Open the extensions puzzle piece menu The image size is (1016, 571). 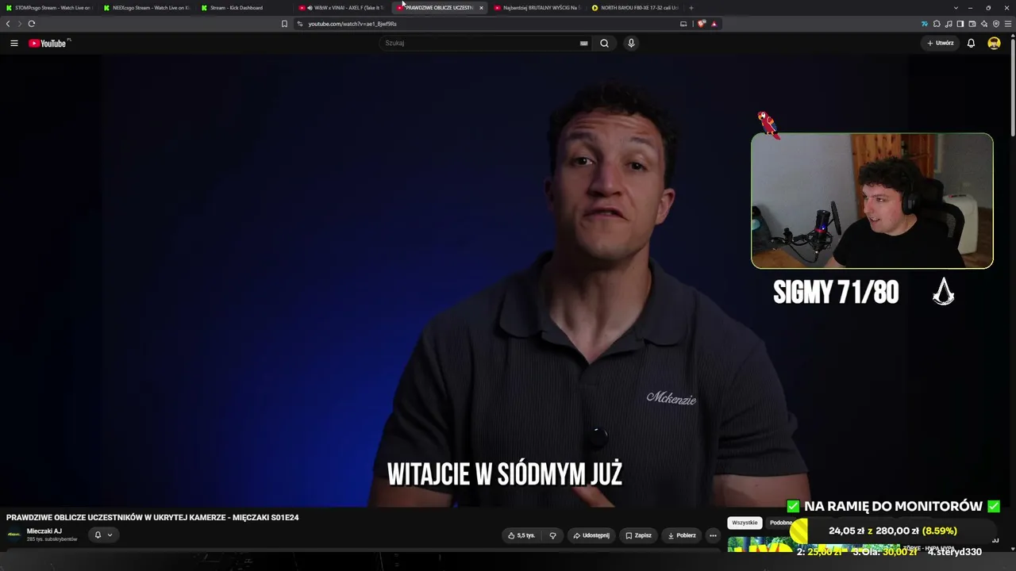pyautogui.click(x=937, y=24)
